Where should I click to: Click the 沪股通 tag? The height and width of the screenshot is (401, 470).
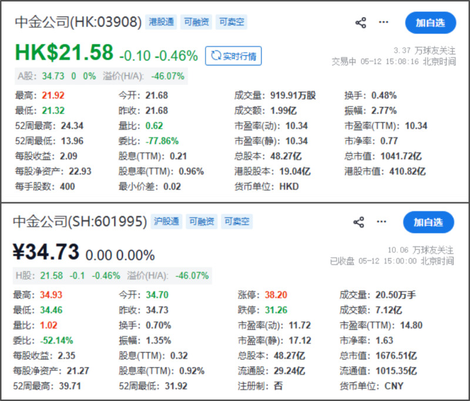click(166, 221)
